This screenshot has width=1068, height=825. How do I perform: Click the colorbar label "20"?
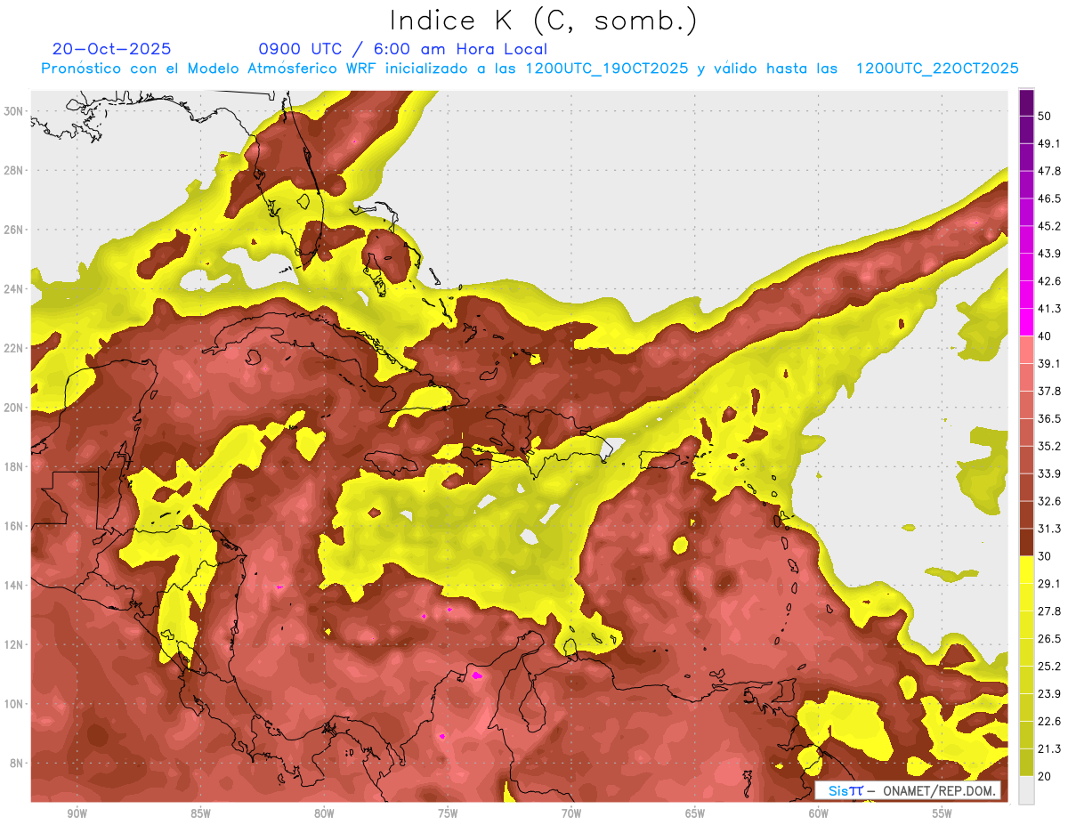pyautogui.click(x=1047, y=776)
